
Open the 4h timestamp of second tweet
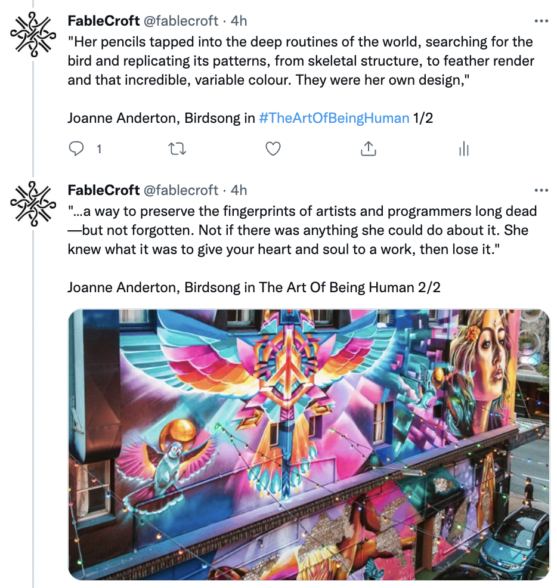tap(239, 190)
